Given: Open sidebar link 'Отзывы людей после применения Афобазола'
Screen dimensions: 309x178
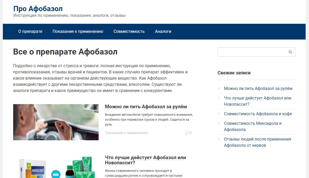Looking at the screenshot, I should pos(257,142).
